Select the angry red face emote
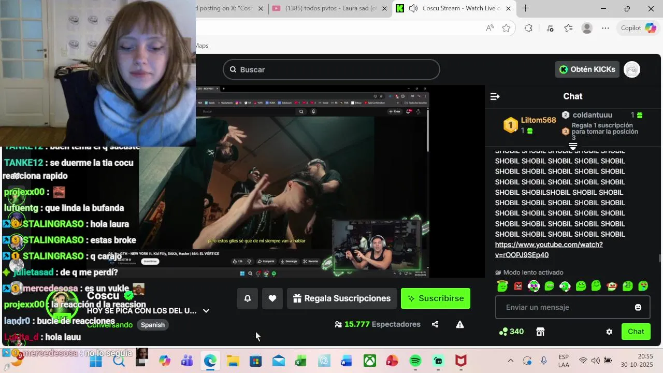The image size is (663, 373). coord(518,285)
